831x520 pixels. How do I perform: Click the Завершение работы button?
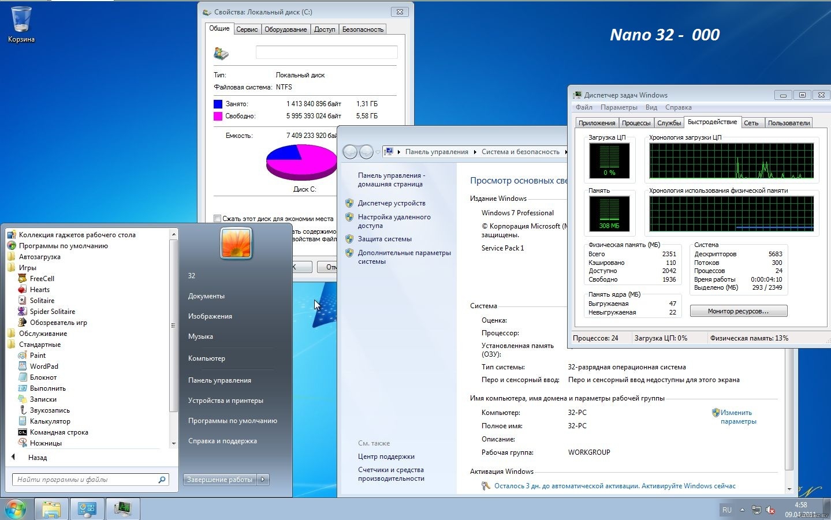pyautogui.click(x=220, y=479)
